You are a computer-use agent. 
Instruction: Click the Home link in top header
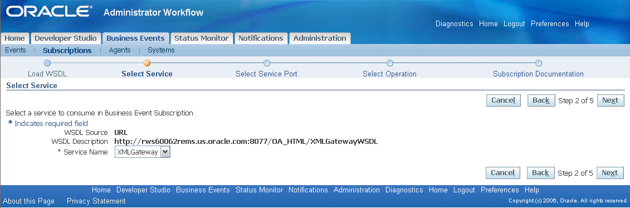[488, 24]
